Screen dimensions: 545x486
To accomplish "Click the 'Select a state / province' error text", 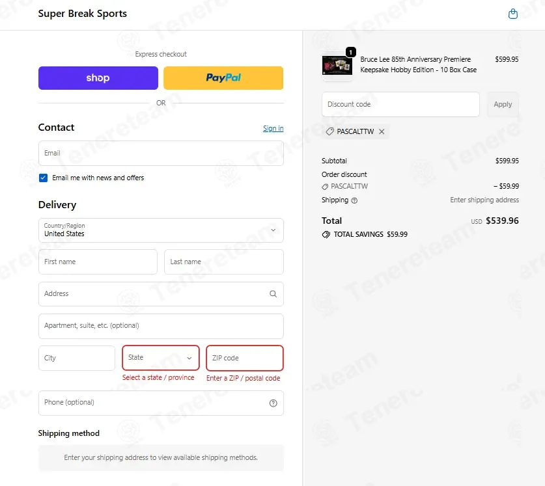I will 158,377.
